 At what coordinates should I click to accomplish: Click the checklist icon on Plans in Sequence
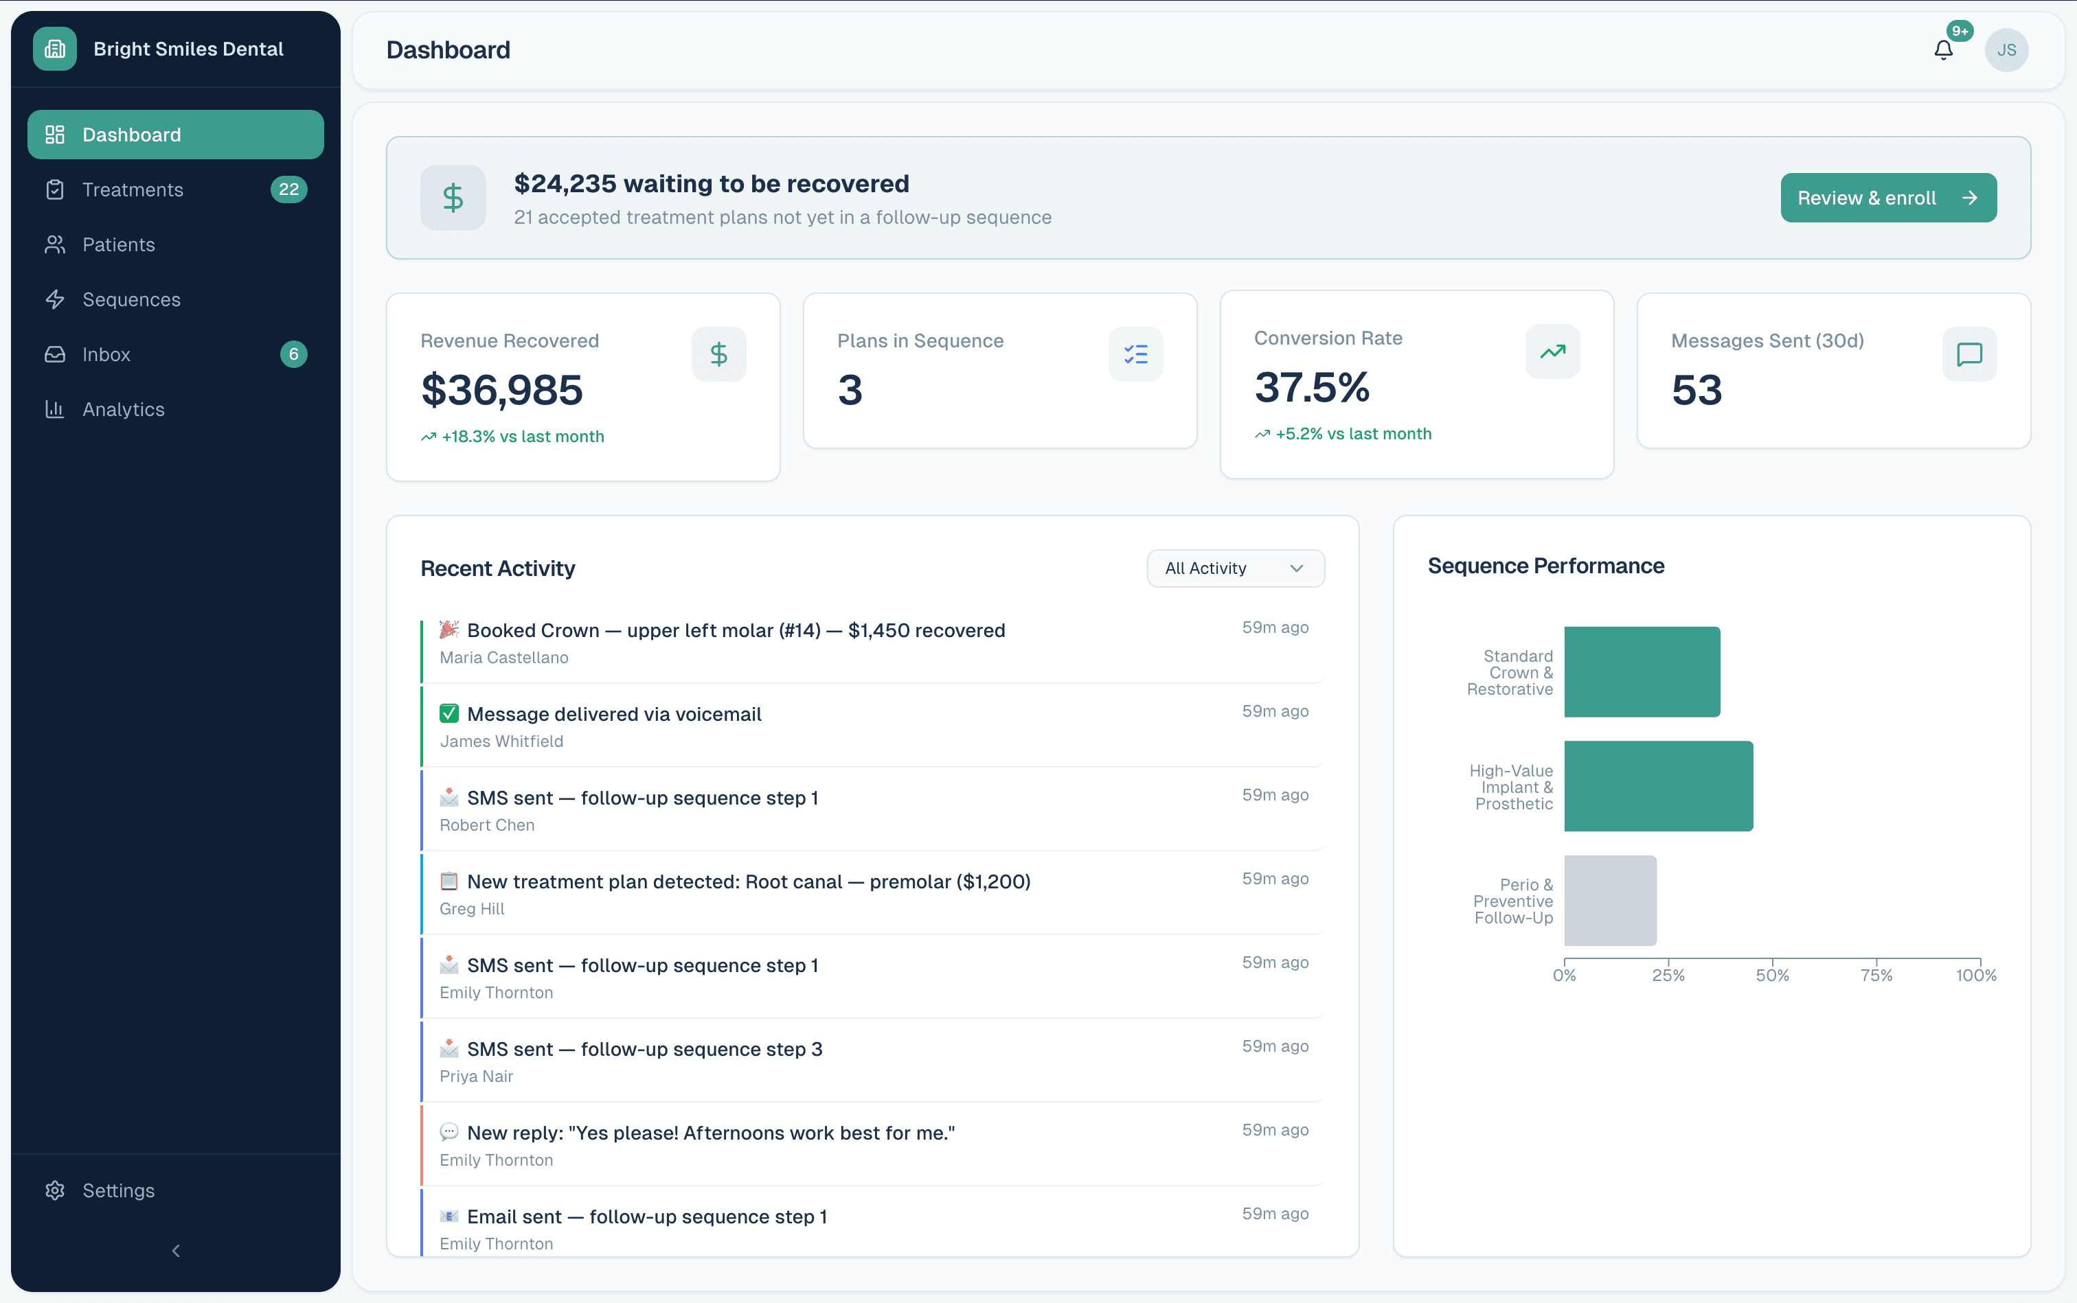pyautogui.click(x=1135, y=354)
